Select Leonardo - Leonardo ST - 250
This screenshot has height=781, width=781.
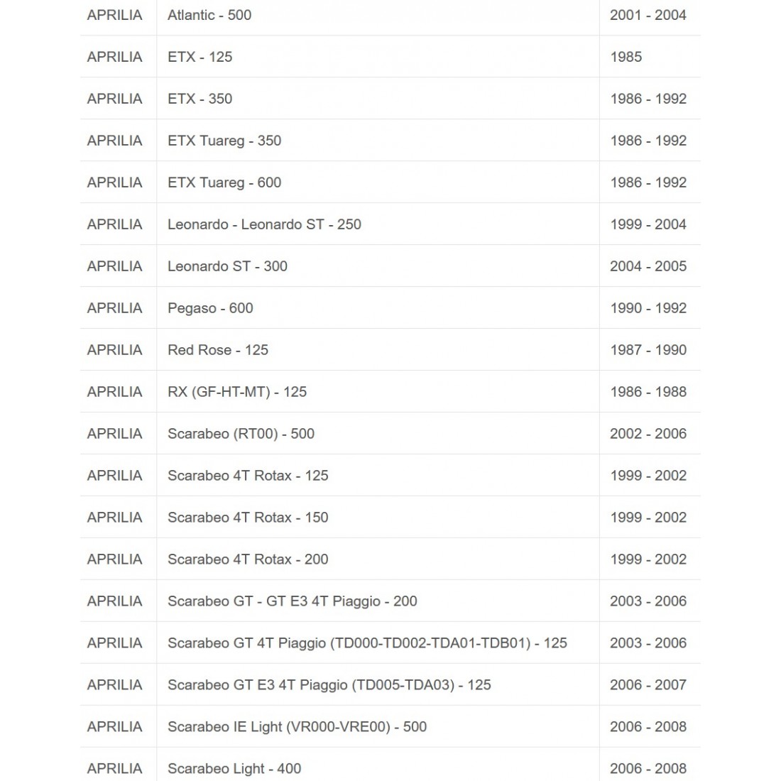click(264, 224)
